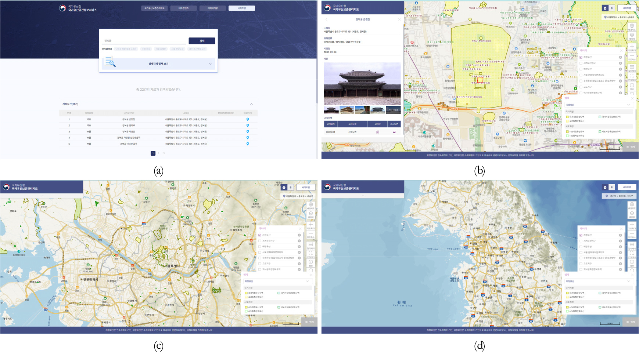Zoom in with 지도확대 in panel (c)
The width and height of the screenshot is (639, 352).
click(x=310, y=225)
